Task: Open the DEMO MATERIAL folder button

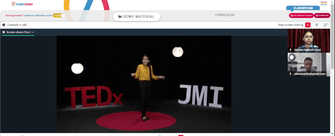Action: click(x=136, y=17)
